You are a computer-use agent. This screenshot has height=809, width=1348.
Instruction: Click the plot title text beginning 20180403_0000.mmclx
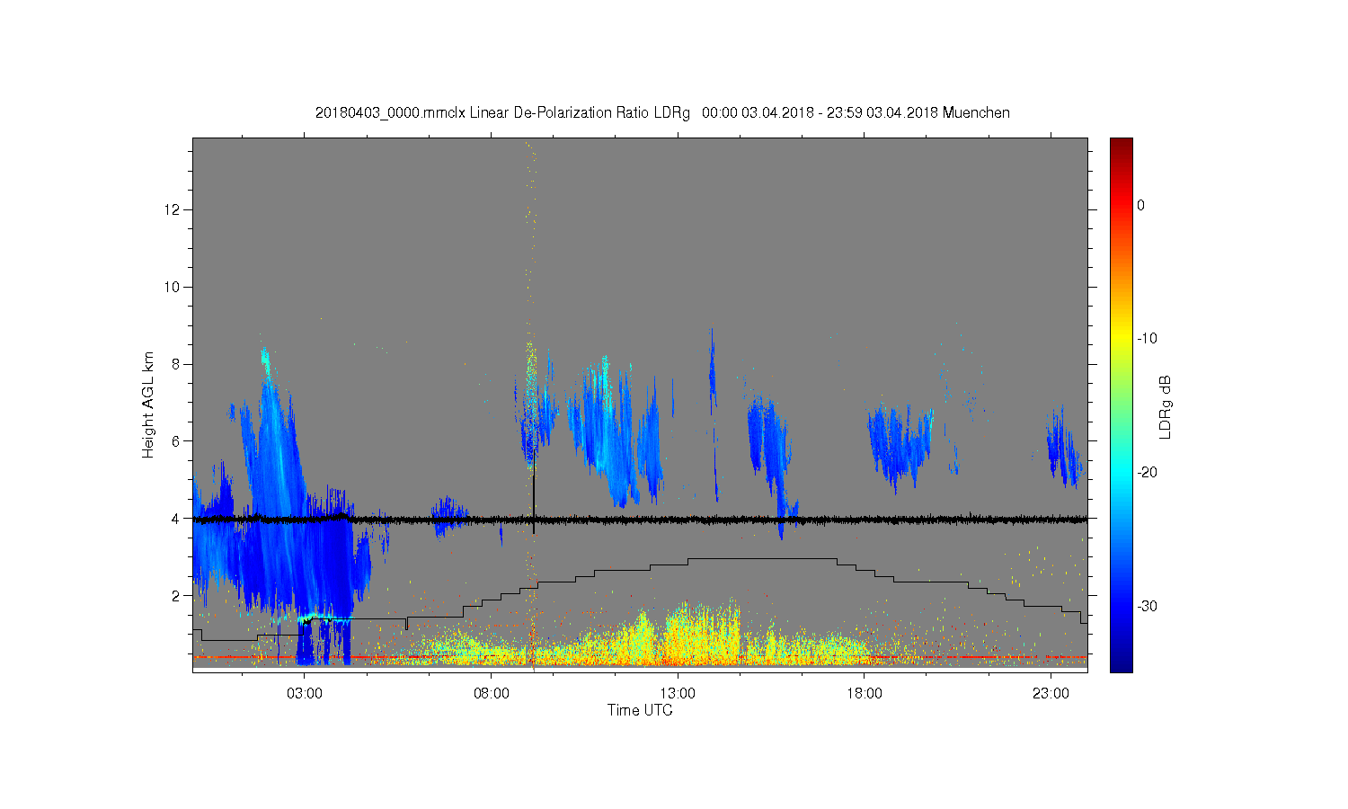pyautogui.click(x=662, y=113)
